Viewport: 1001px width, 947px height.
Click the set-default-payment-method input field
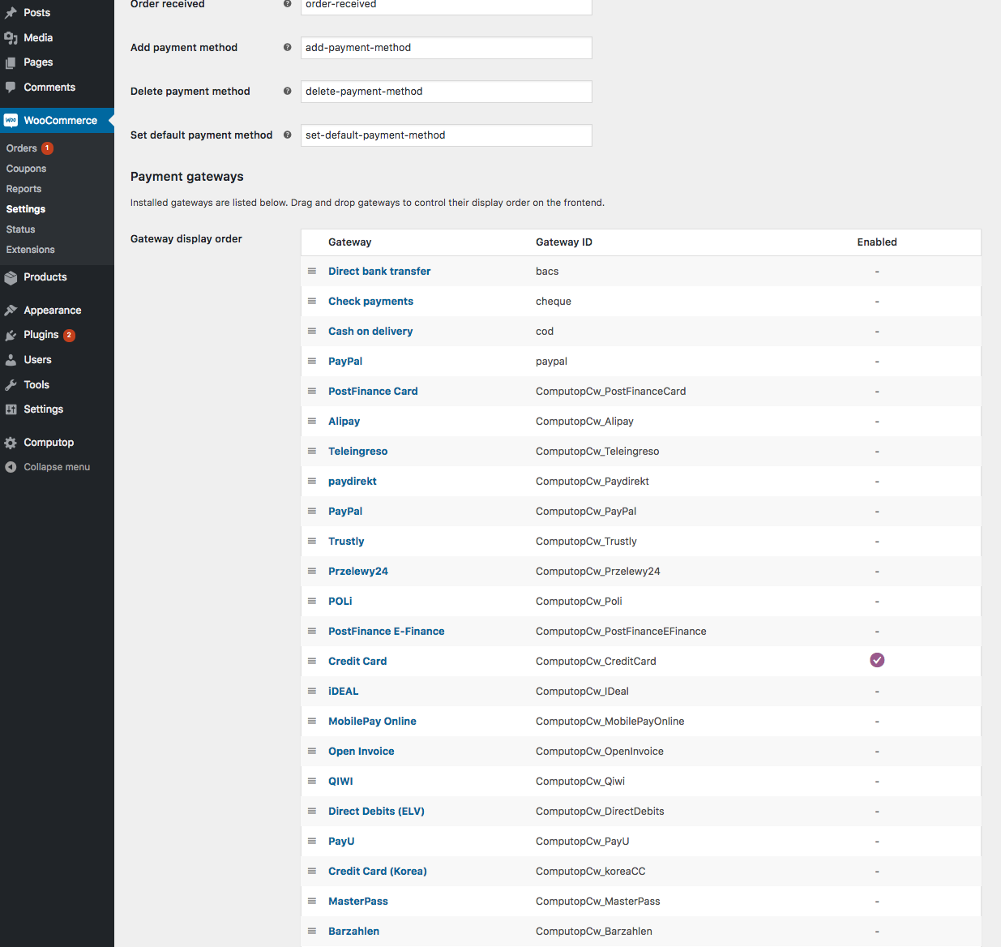[446, 135]
